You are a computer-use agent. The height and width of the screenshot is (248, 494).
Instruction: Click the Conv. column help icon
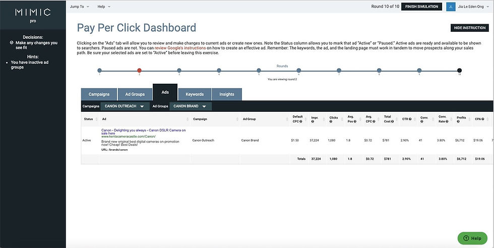[422, 121]
